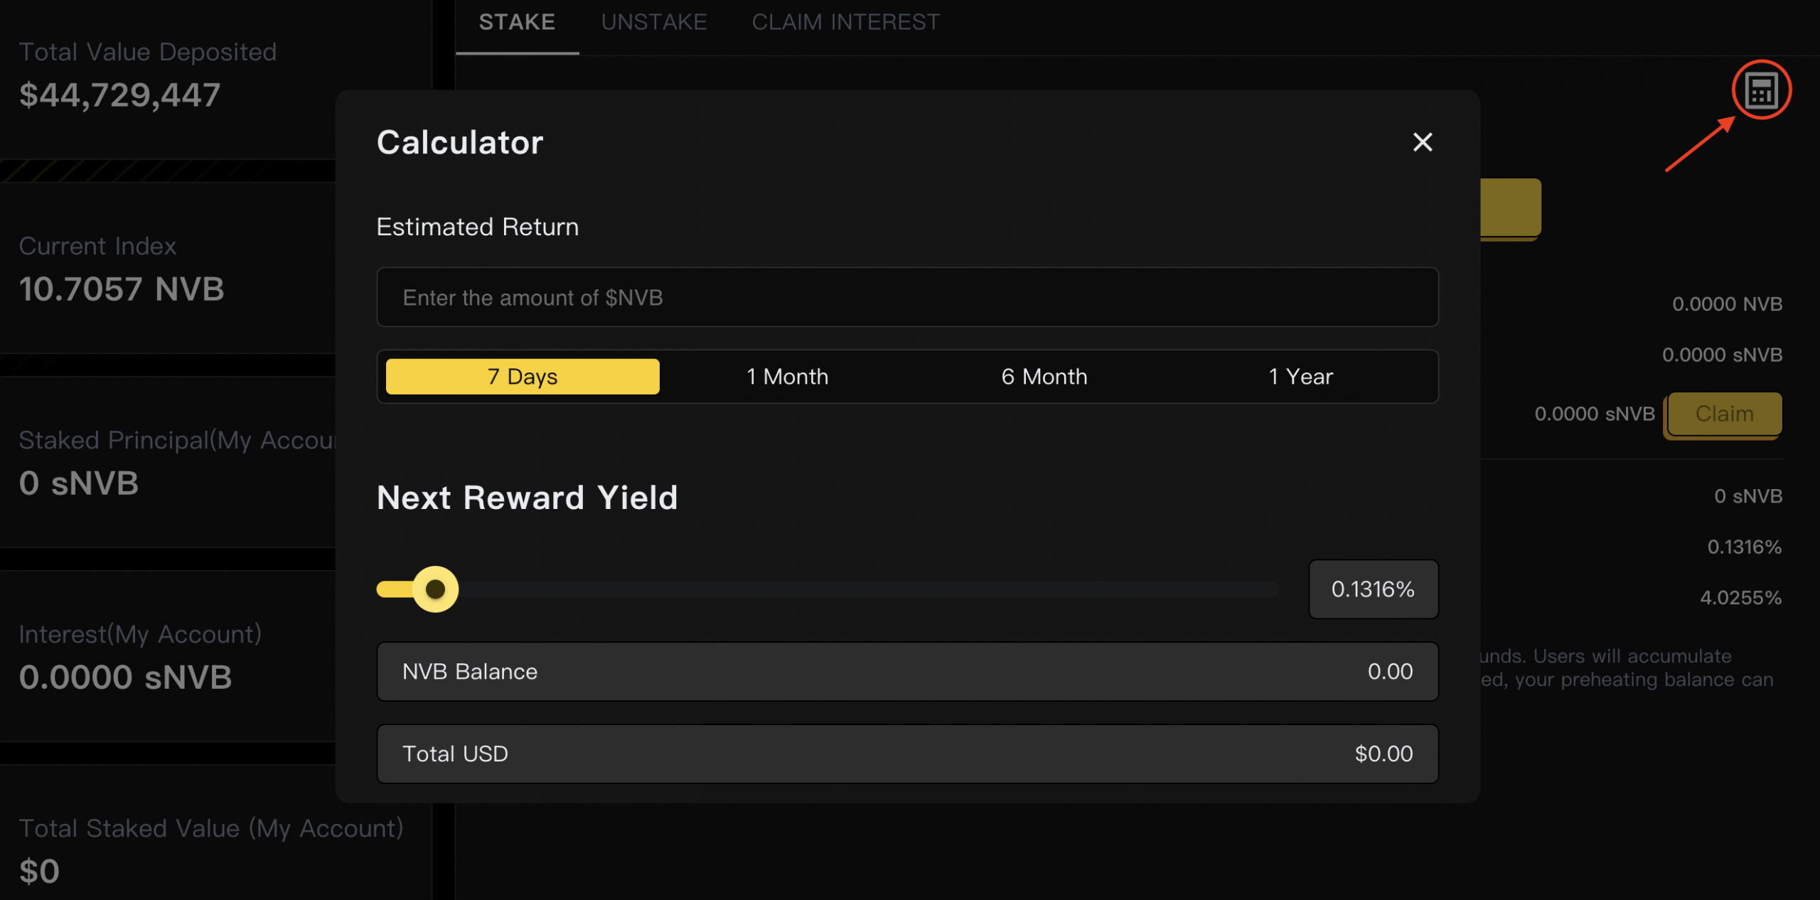Image resolution: width=1820 pixels, height=900 pixels.
Task: Click the Current Index 10.7057 NVB value
Action: click(122, 289)
